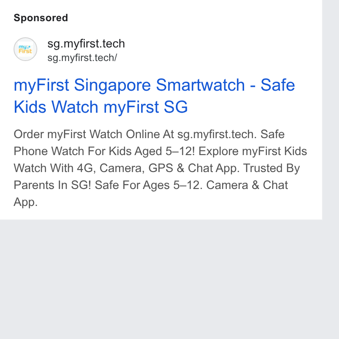339x339 pixels.
Task: Click "Parents In SG!" description text
Action: tap(52, 185)
